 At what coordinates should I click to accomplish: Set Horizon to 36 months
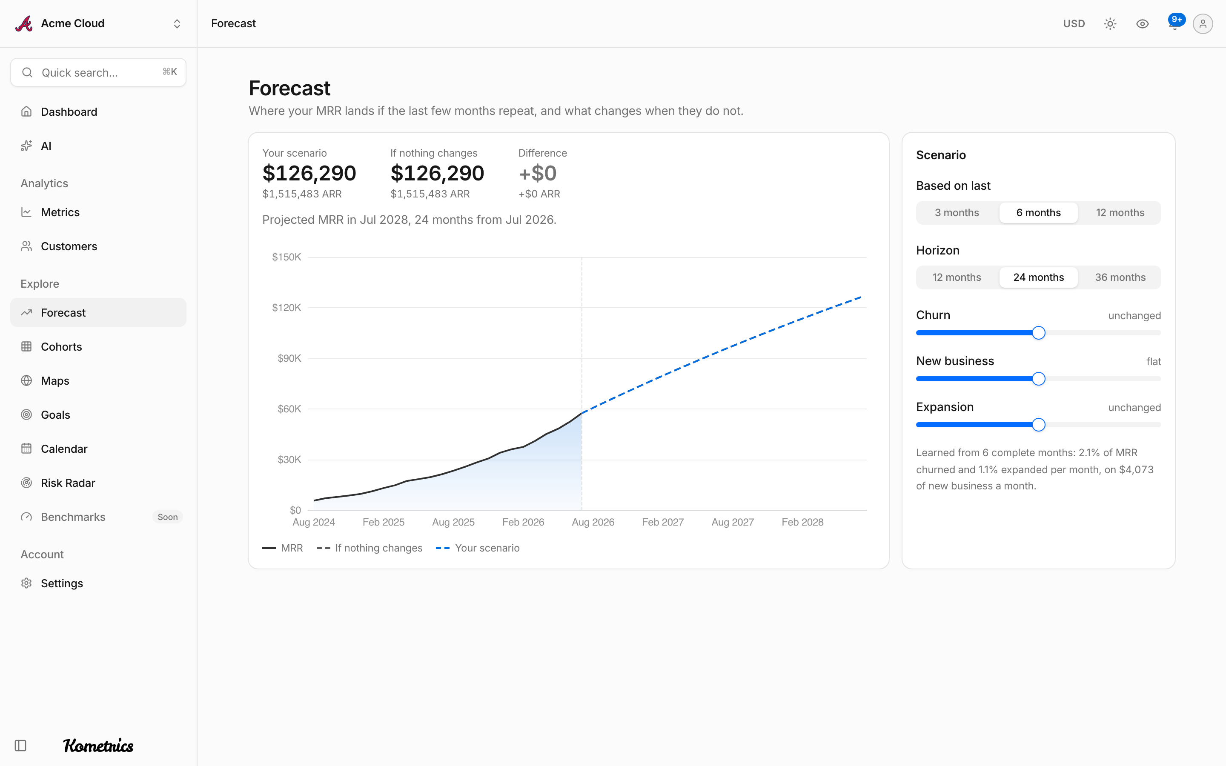pos(1120,277)
